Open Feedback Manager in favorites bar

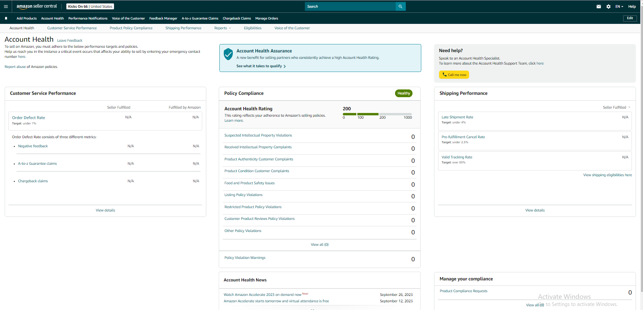(163, 18)
